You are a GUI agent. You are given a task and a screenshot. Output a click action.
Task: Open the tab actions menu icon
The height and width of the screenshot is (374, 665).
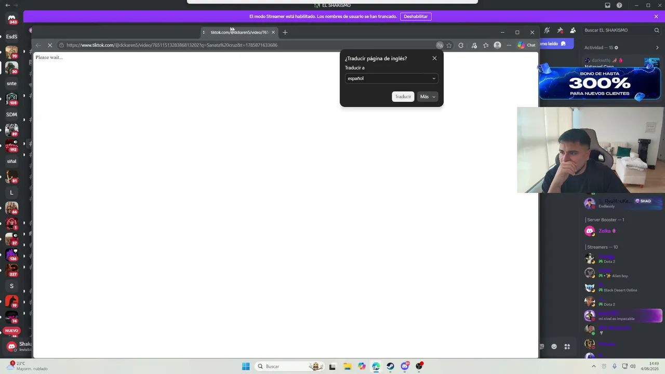point(204,32)
